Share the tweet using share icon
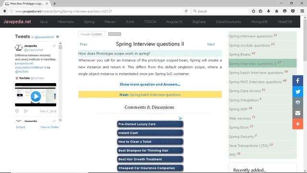 click(25, 111)
